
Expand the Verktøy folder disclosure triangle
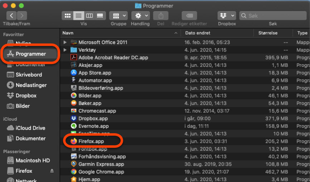tap(65, 50)
